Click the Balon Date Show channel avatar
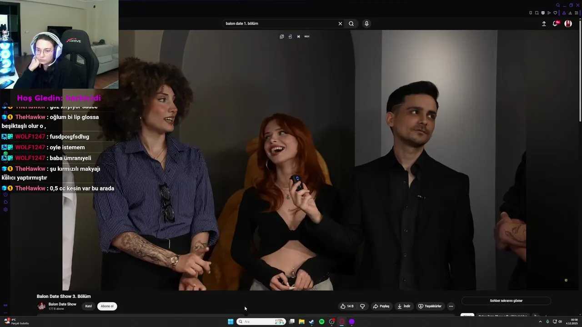 pyautogui.click(x=41, y=306)
